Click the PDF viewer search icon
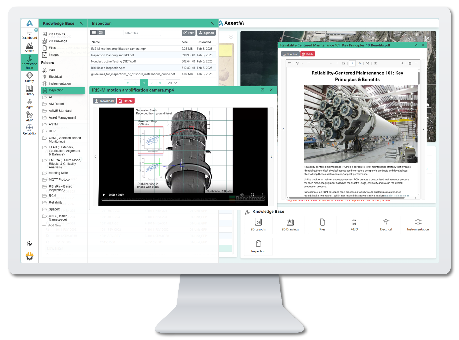 pyautogui.click(x=402, y=63)
